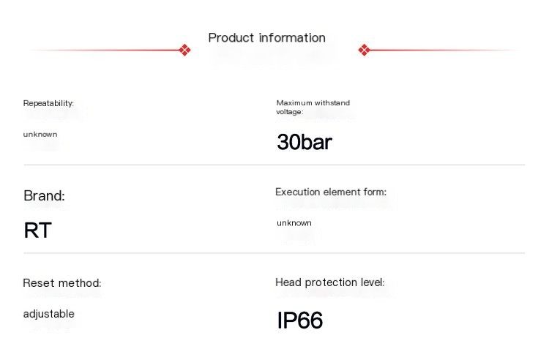
Task: Click the Repeatability label
Action: [x=48, y=103]
